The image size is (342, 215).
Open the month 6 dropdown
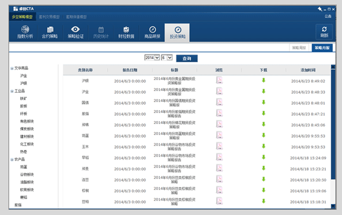click(x=167, y=58)
